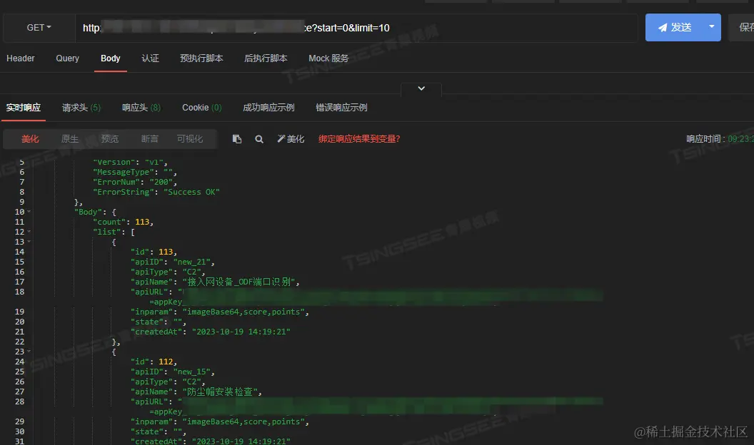Click the copy response icon
The width and height of the screenshot is (754, 445).
point(236,139)
